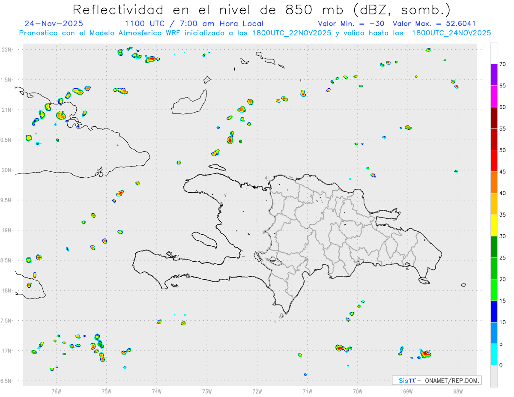Click the '40' value on the color scale
The height and width of the screenshot is (397, 514).
[x=502, y=193]
